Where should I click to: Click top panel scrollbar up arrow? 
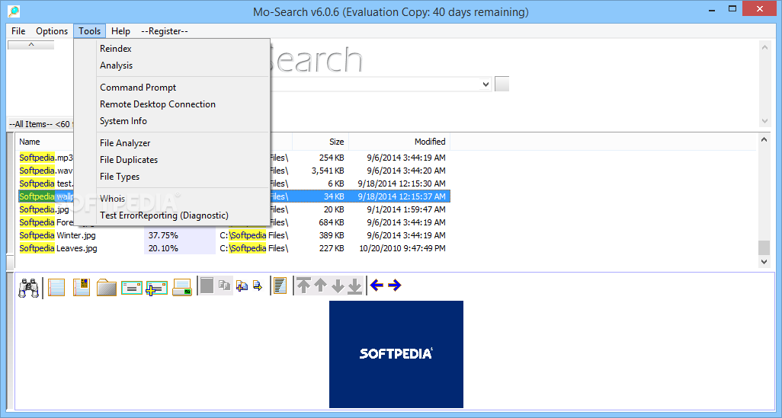pos(764,47)
